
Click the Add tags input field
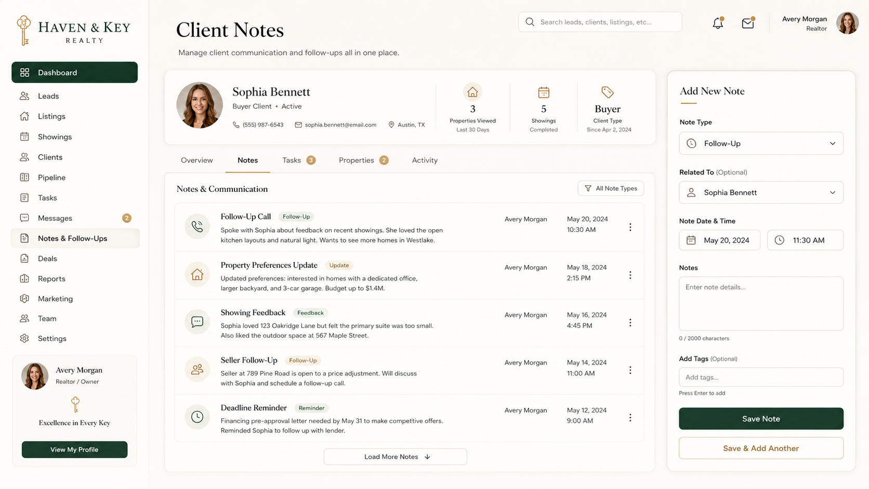tap(761, 377)
